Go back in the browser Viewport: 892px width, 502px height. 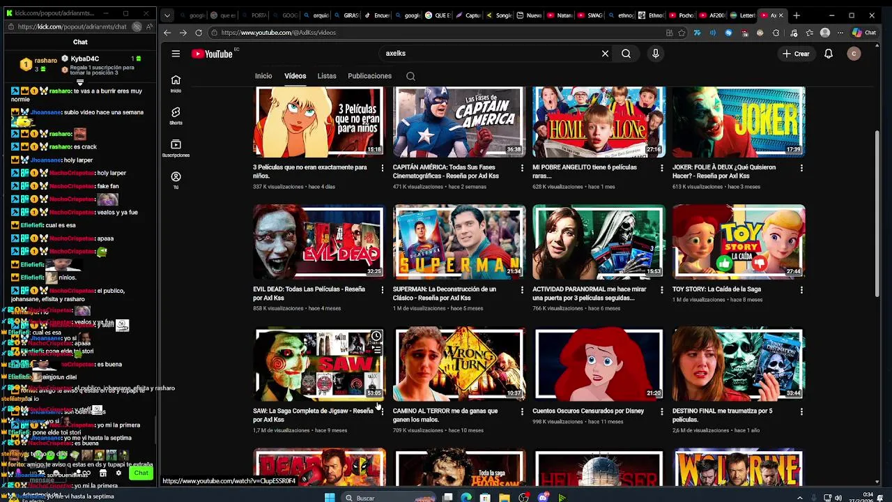167,33
